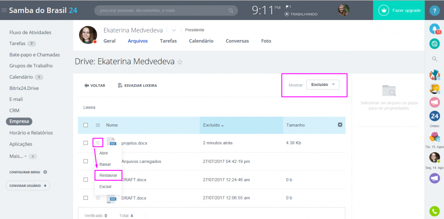This screenshot has width=444, height=219.
Task: Open Fluxo de Atividades in left menu
Action: tap(30, 32)
